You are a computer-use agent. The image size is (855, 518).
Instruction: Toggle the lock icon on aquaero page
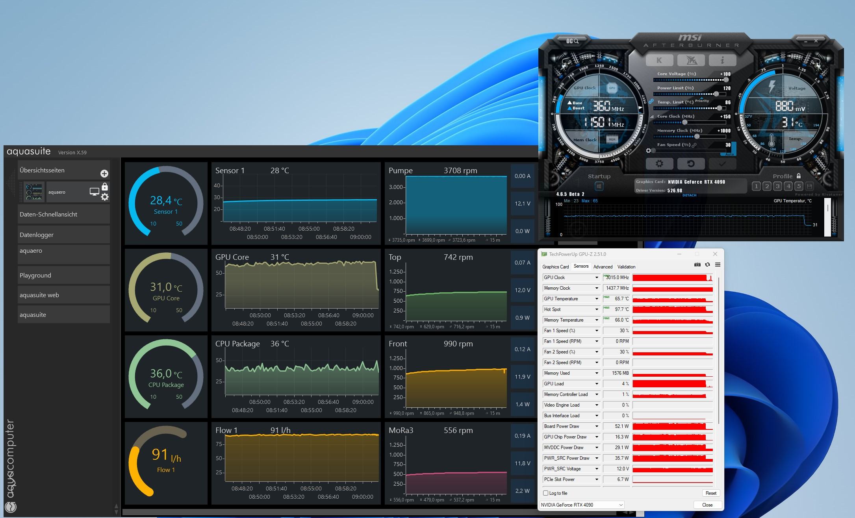[105, 187]
